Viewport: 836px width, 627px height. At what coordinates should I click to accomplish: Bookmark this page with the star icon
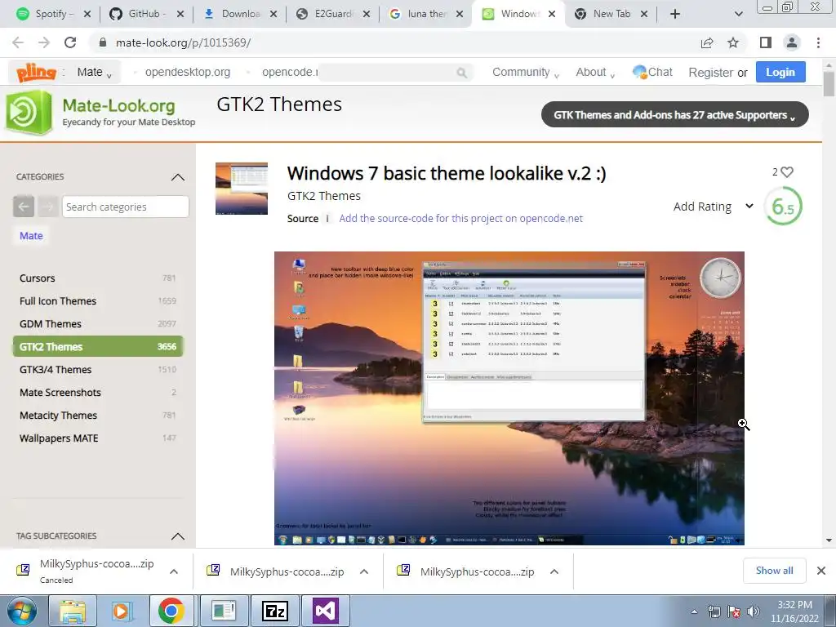[733, 42]
